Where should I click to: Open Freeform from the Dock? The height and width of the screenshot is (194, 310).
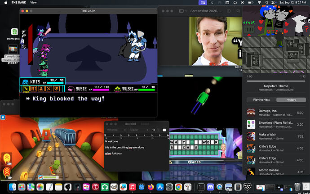123,187
